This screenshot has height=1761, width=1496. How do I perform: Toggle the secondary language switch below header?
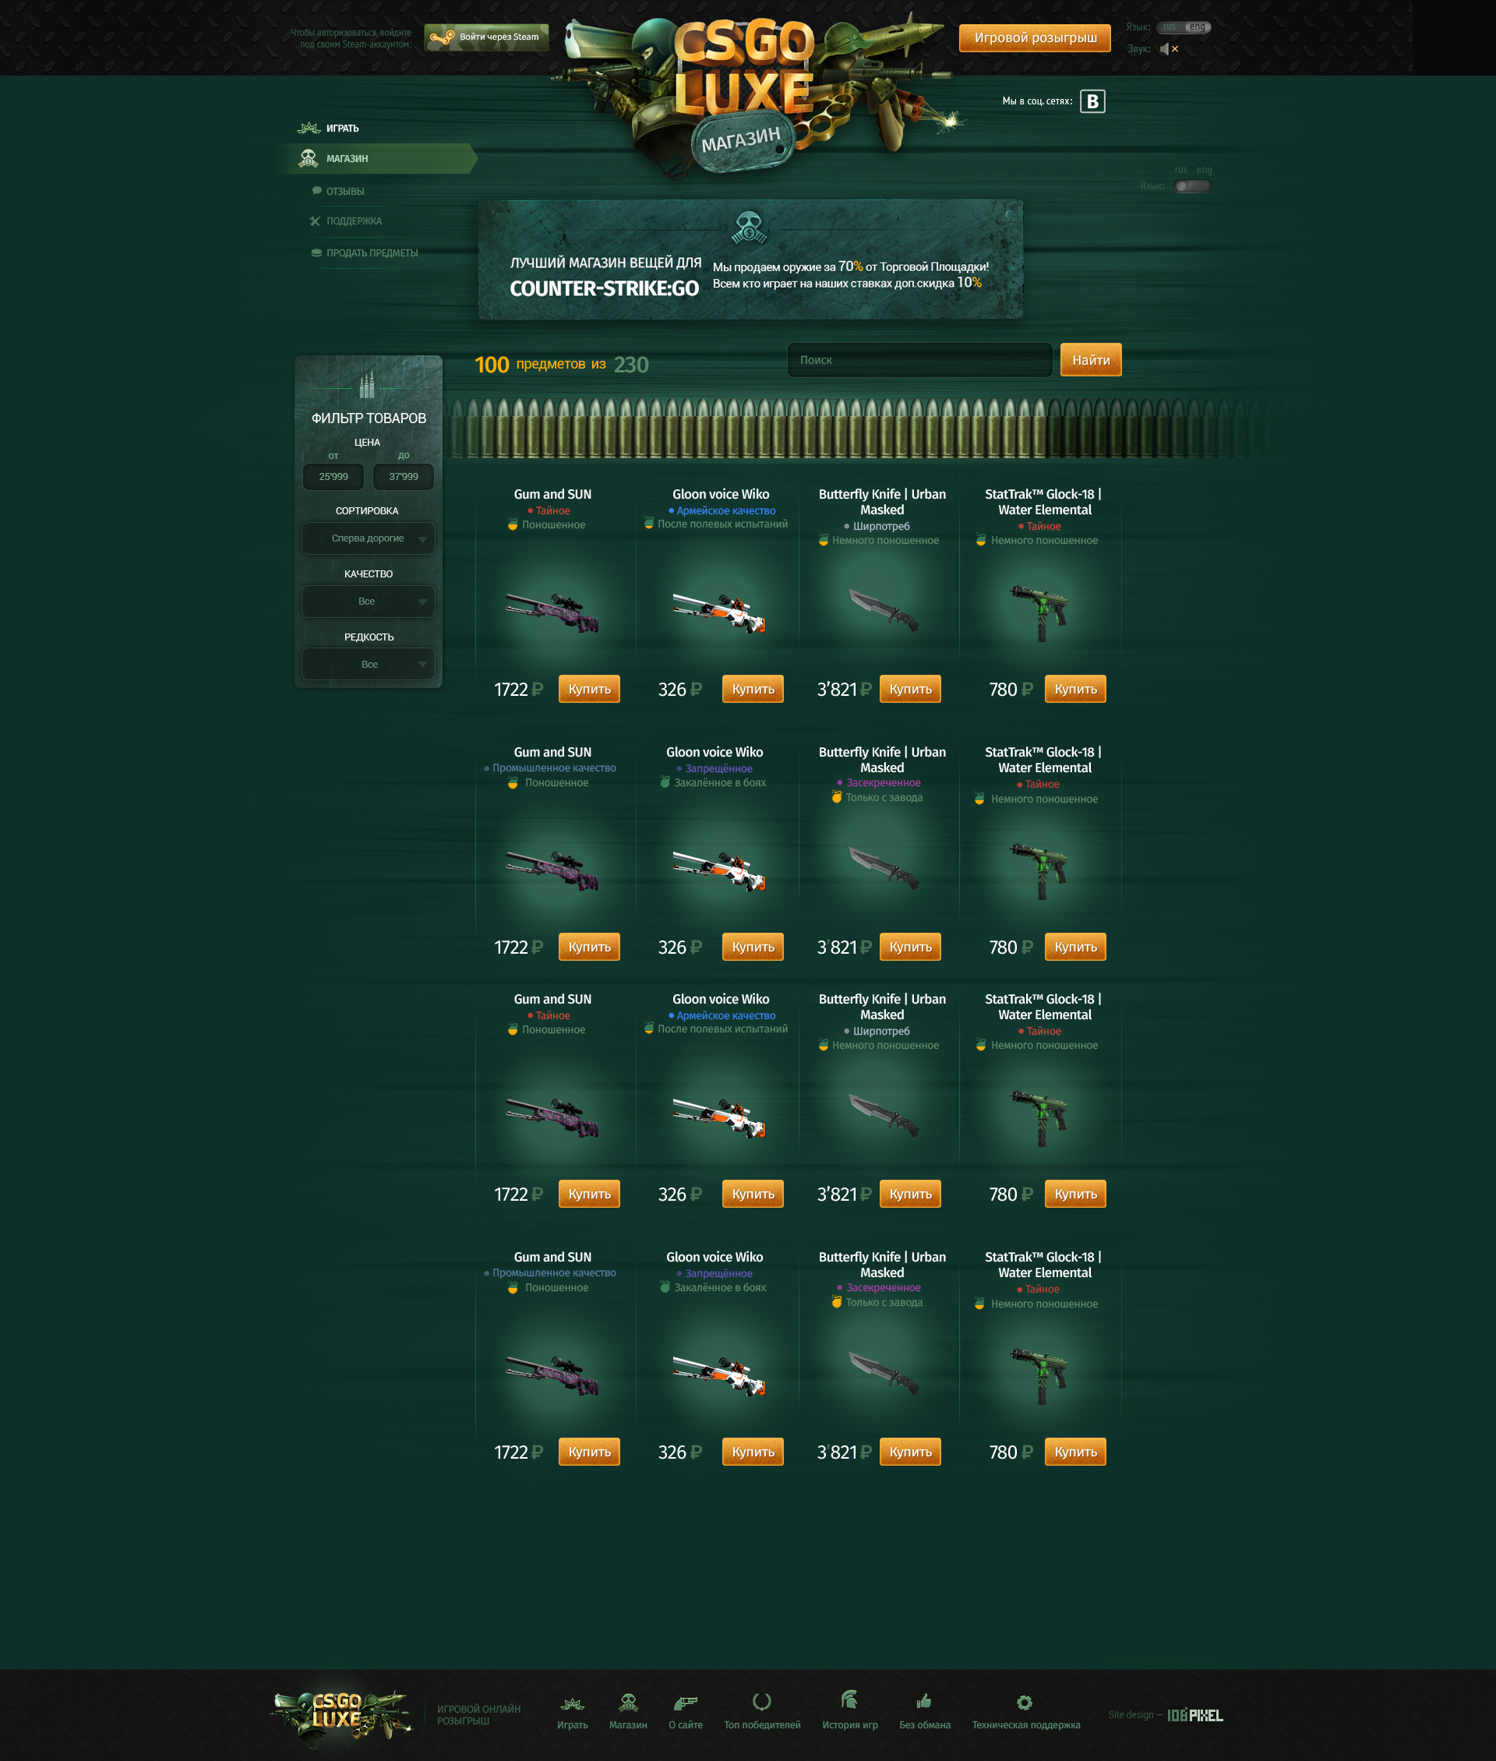click(1192, 185)
